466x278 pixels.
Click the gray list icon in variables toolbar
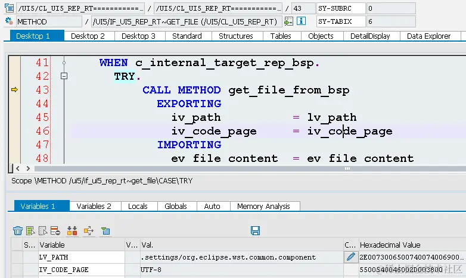pos(43,230)
